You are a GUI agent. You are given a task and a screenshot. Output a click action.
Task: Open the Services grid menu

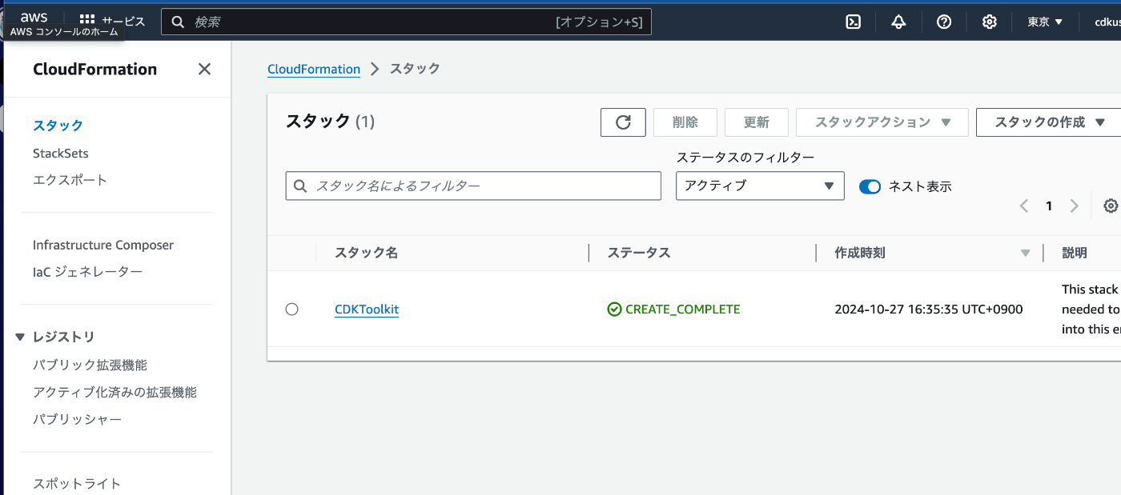point(112,22)
